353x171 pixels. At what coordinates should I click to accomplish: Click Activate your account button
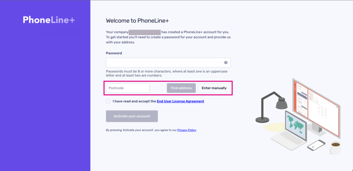click(x=132, y=116)
